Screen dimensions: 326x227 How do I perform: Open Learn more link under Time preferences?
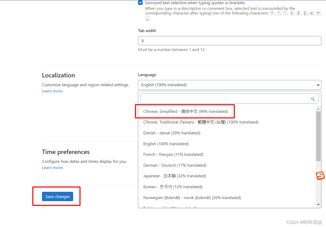[52, 168]
